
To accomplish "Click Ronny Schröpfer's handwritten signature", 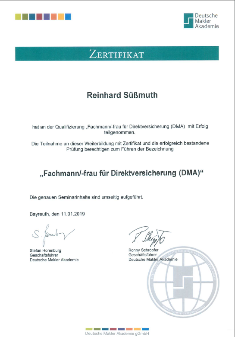I will [150, 236].
